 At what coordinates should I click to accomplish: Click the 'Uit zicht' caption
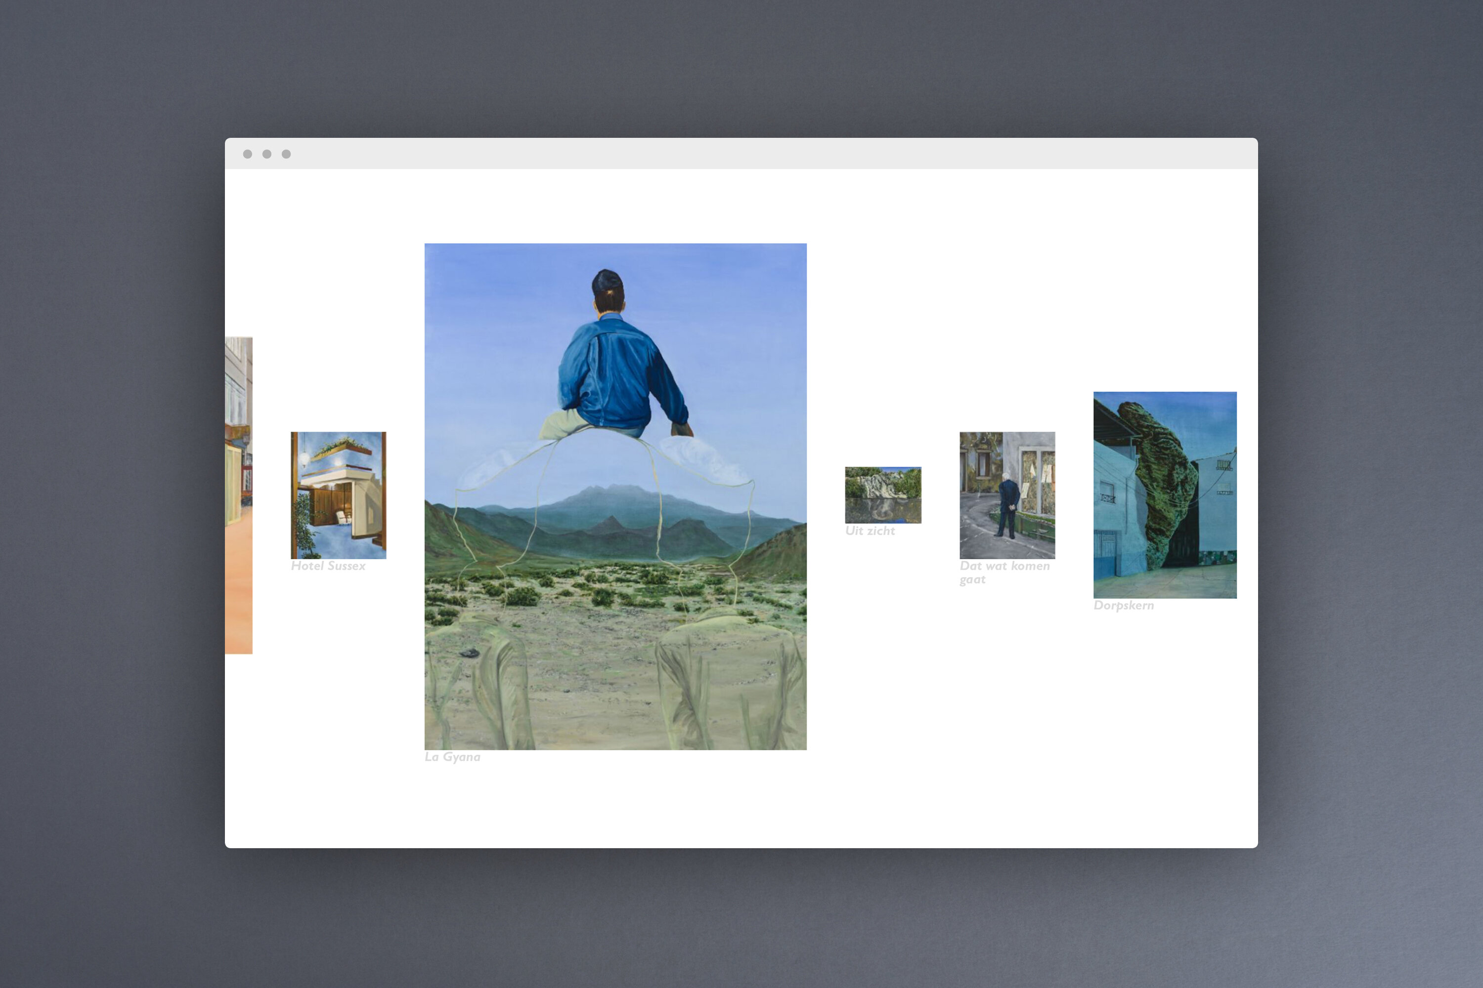(870, 531)
